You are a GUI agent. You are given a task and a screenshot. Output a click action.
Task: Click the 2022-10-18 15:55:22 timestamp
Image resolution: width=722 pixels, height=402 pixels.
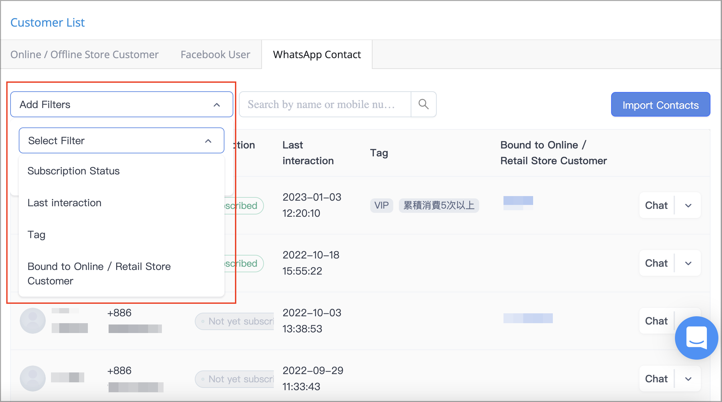click(x=311, y=263)
